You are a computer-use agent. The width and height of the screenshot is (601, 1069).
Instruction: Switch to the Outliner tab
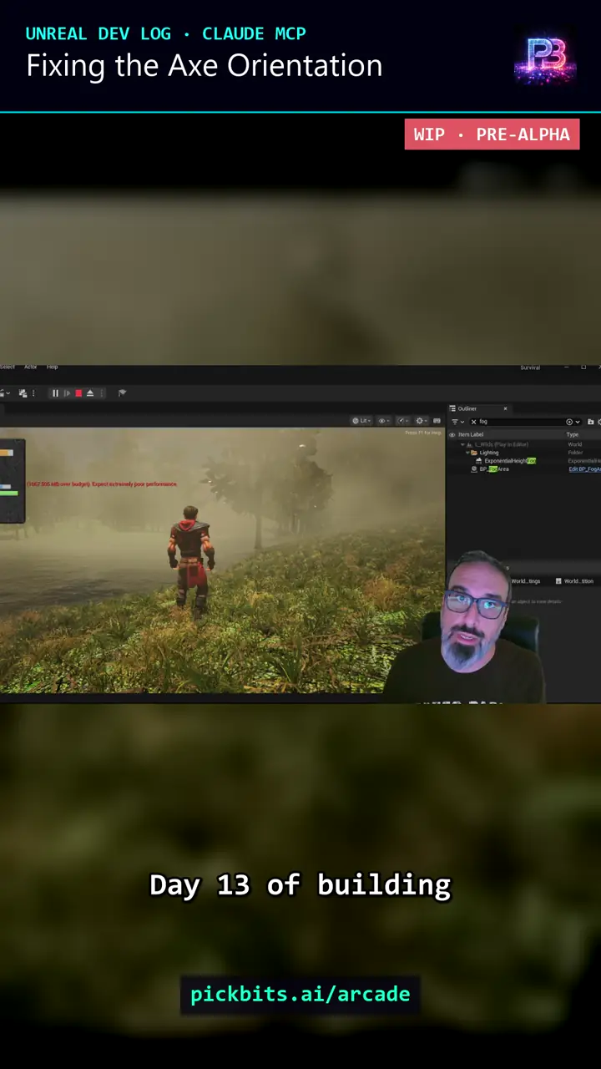tap(467, 408)
